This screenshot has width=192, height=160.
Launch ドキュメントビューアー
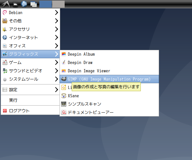(x=109, y=112)
